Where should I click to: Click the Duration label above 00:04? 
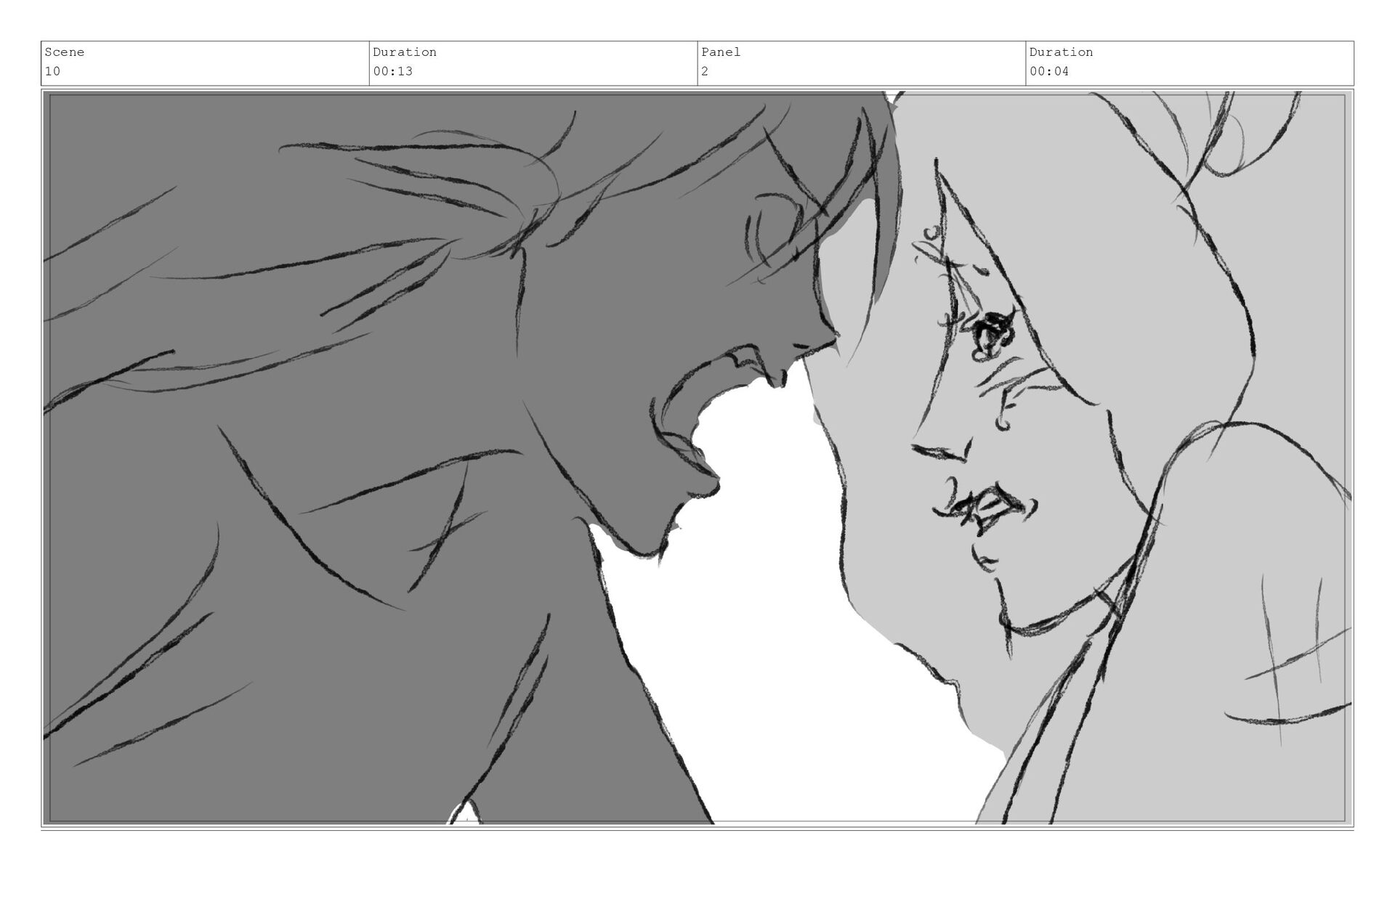click(x=1060, y=52)
